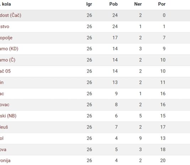This screenshot has height=165, width=190.
Task: Select the 9 draws cell in "ol" row
Action: click(x=140, y=138)
